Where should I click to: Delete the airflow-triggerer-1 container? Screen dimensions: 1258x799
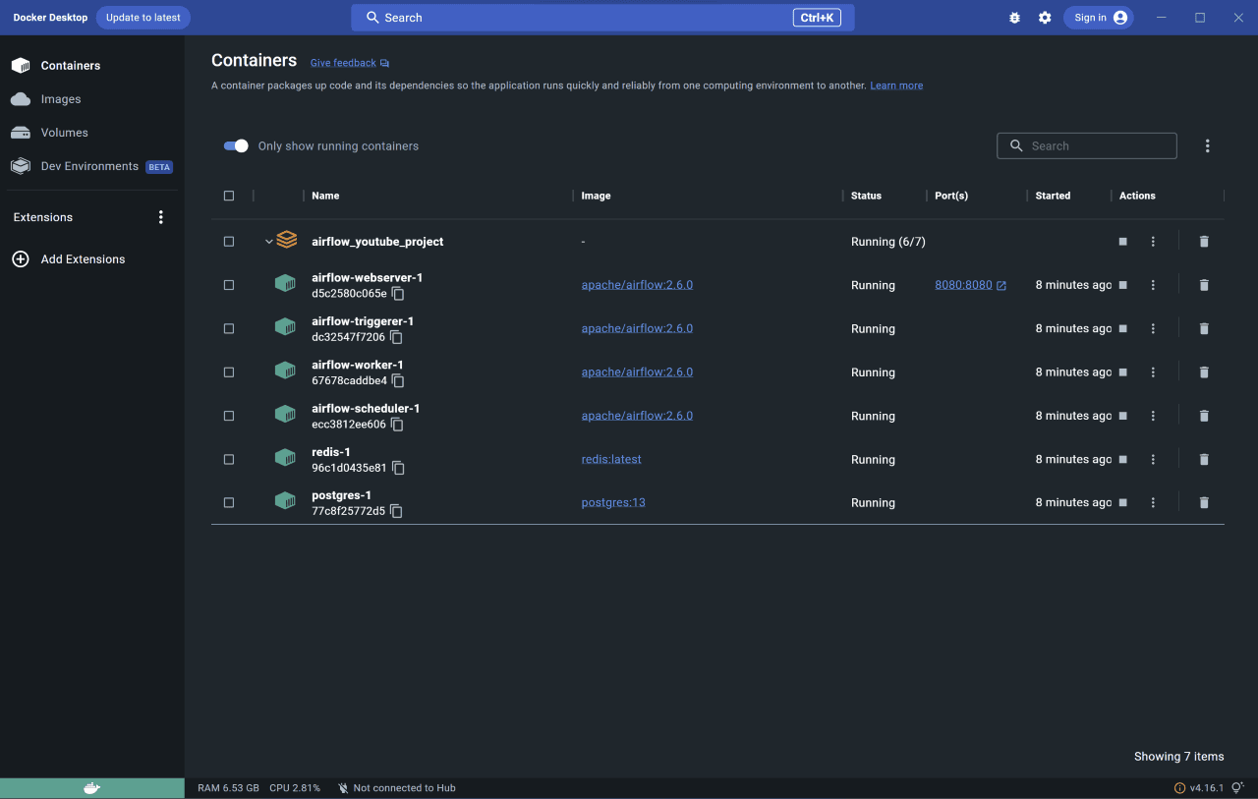click(1204, 328)
